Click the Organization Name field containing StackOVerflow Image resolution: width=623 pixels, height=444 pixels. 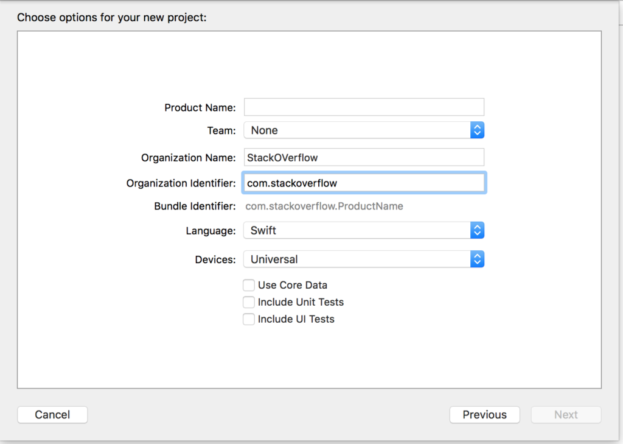(364, 157)
